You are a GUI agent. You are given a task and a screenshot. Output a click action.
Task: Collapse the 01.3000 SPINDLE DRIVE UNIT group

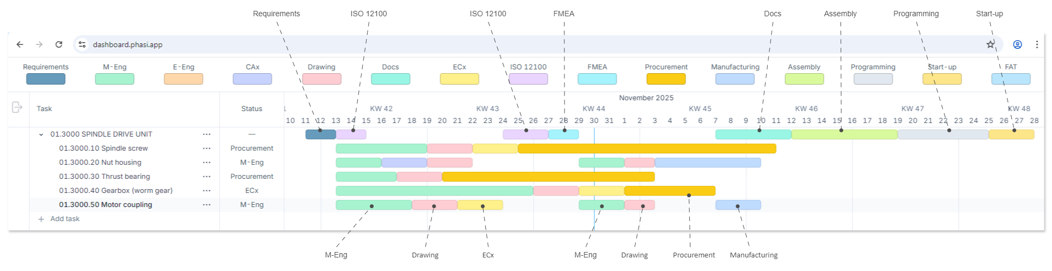coord(41,134)
